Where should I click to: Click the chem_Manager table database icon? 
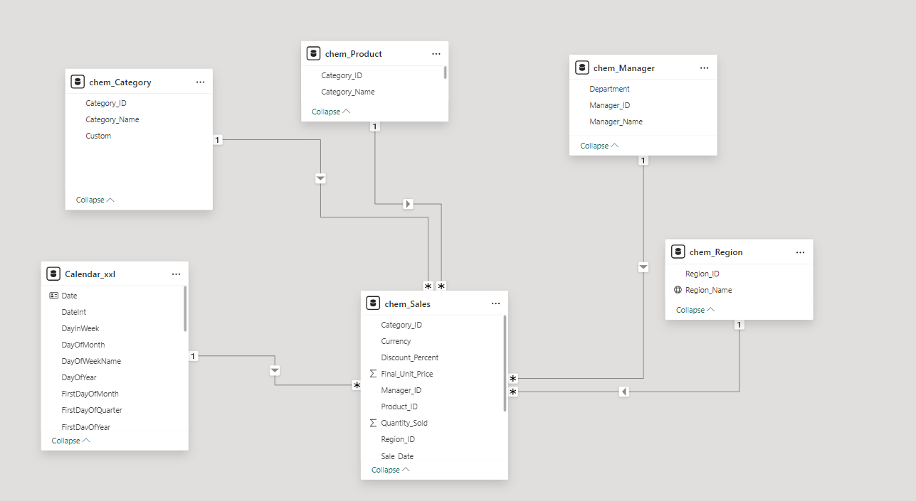[x=581, y=68]
